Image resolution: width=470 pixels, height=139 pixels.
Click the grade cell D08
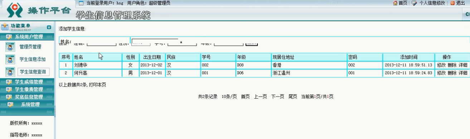point(240,65)
